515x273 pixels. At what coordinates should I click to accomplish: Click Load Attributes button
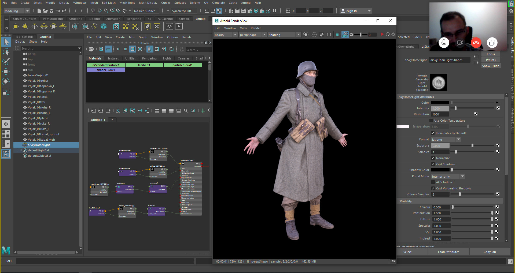coord(448,252)
